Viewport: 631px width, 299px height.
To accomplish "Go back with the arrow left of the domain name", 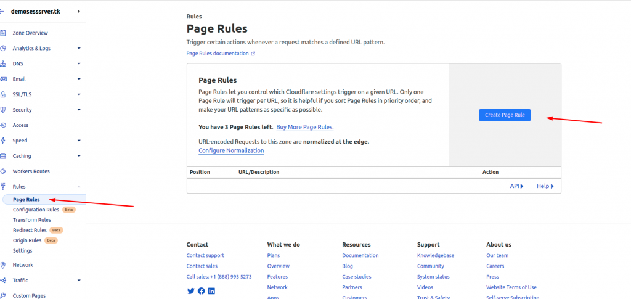I will tap(2, 12).
